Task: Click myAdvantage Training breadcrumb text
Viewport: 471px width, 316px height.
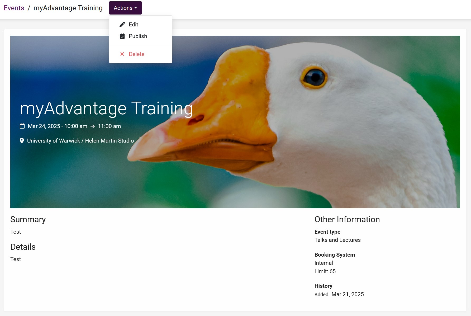Action: click(68, 8)
